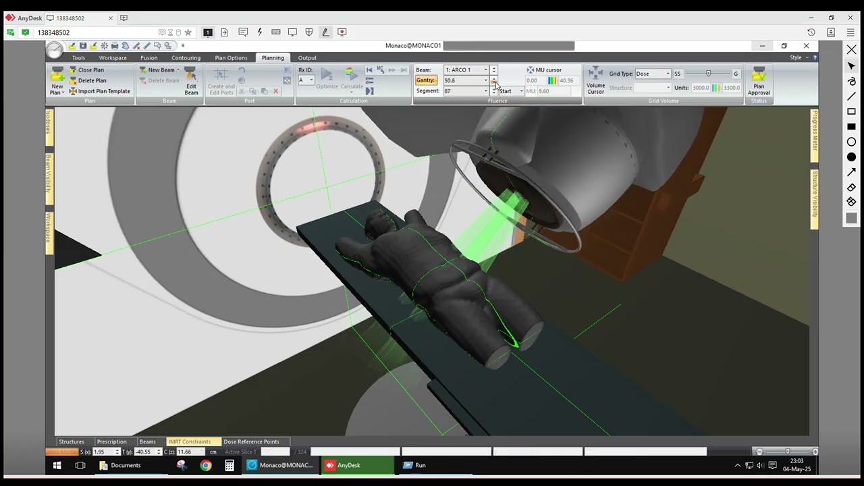
Task: Open the Gantry angle dropdown
Action: point(485,80)
